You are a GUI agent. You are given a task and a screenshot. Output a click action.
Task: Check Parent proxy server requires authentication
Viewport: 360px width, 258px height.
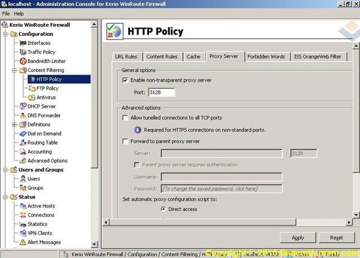137,165
